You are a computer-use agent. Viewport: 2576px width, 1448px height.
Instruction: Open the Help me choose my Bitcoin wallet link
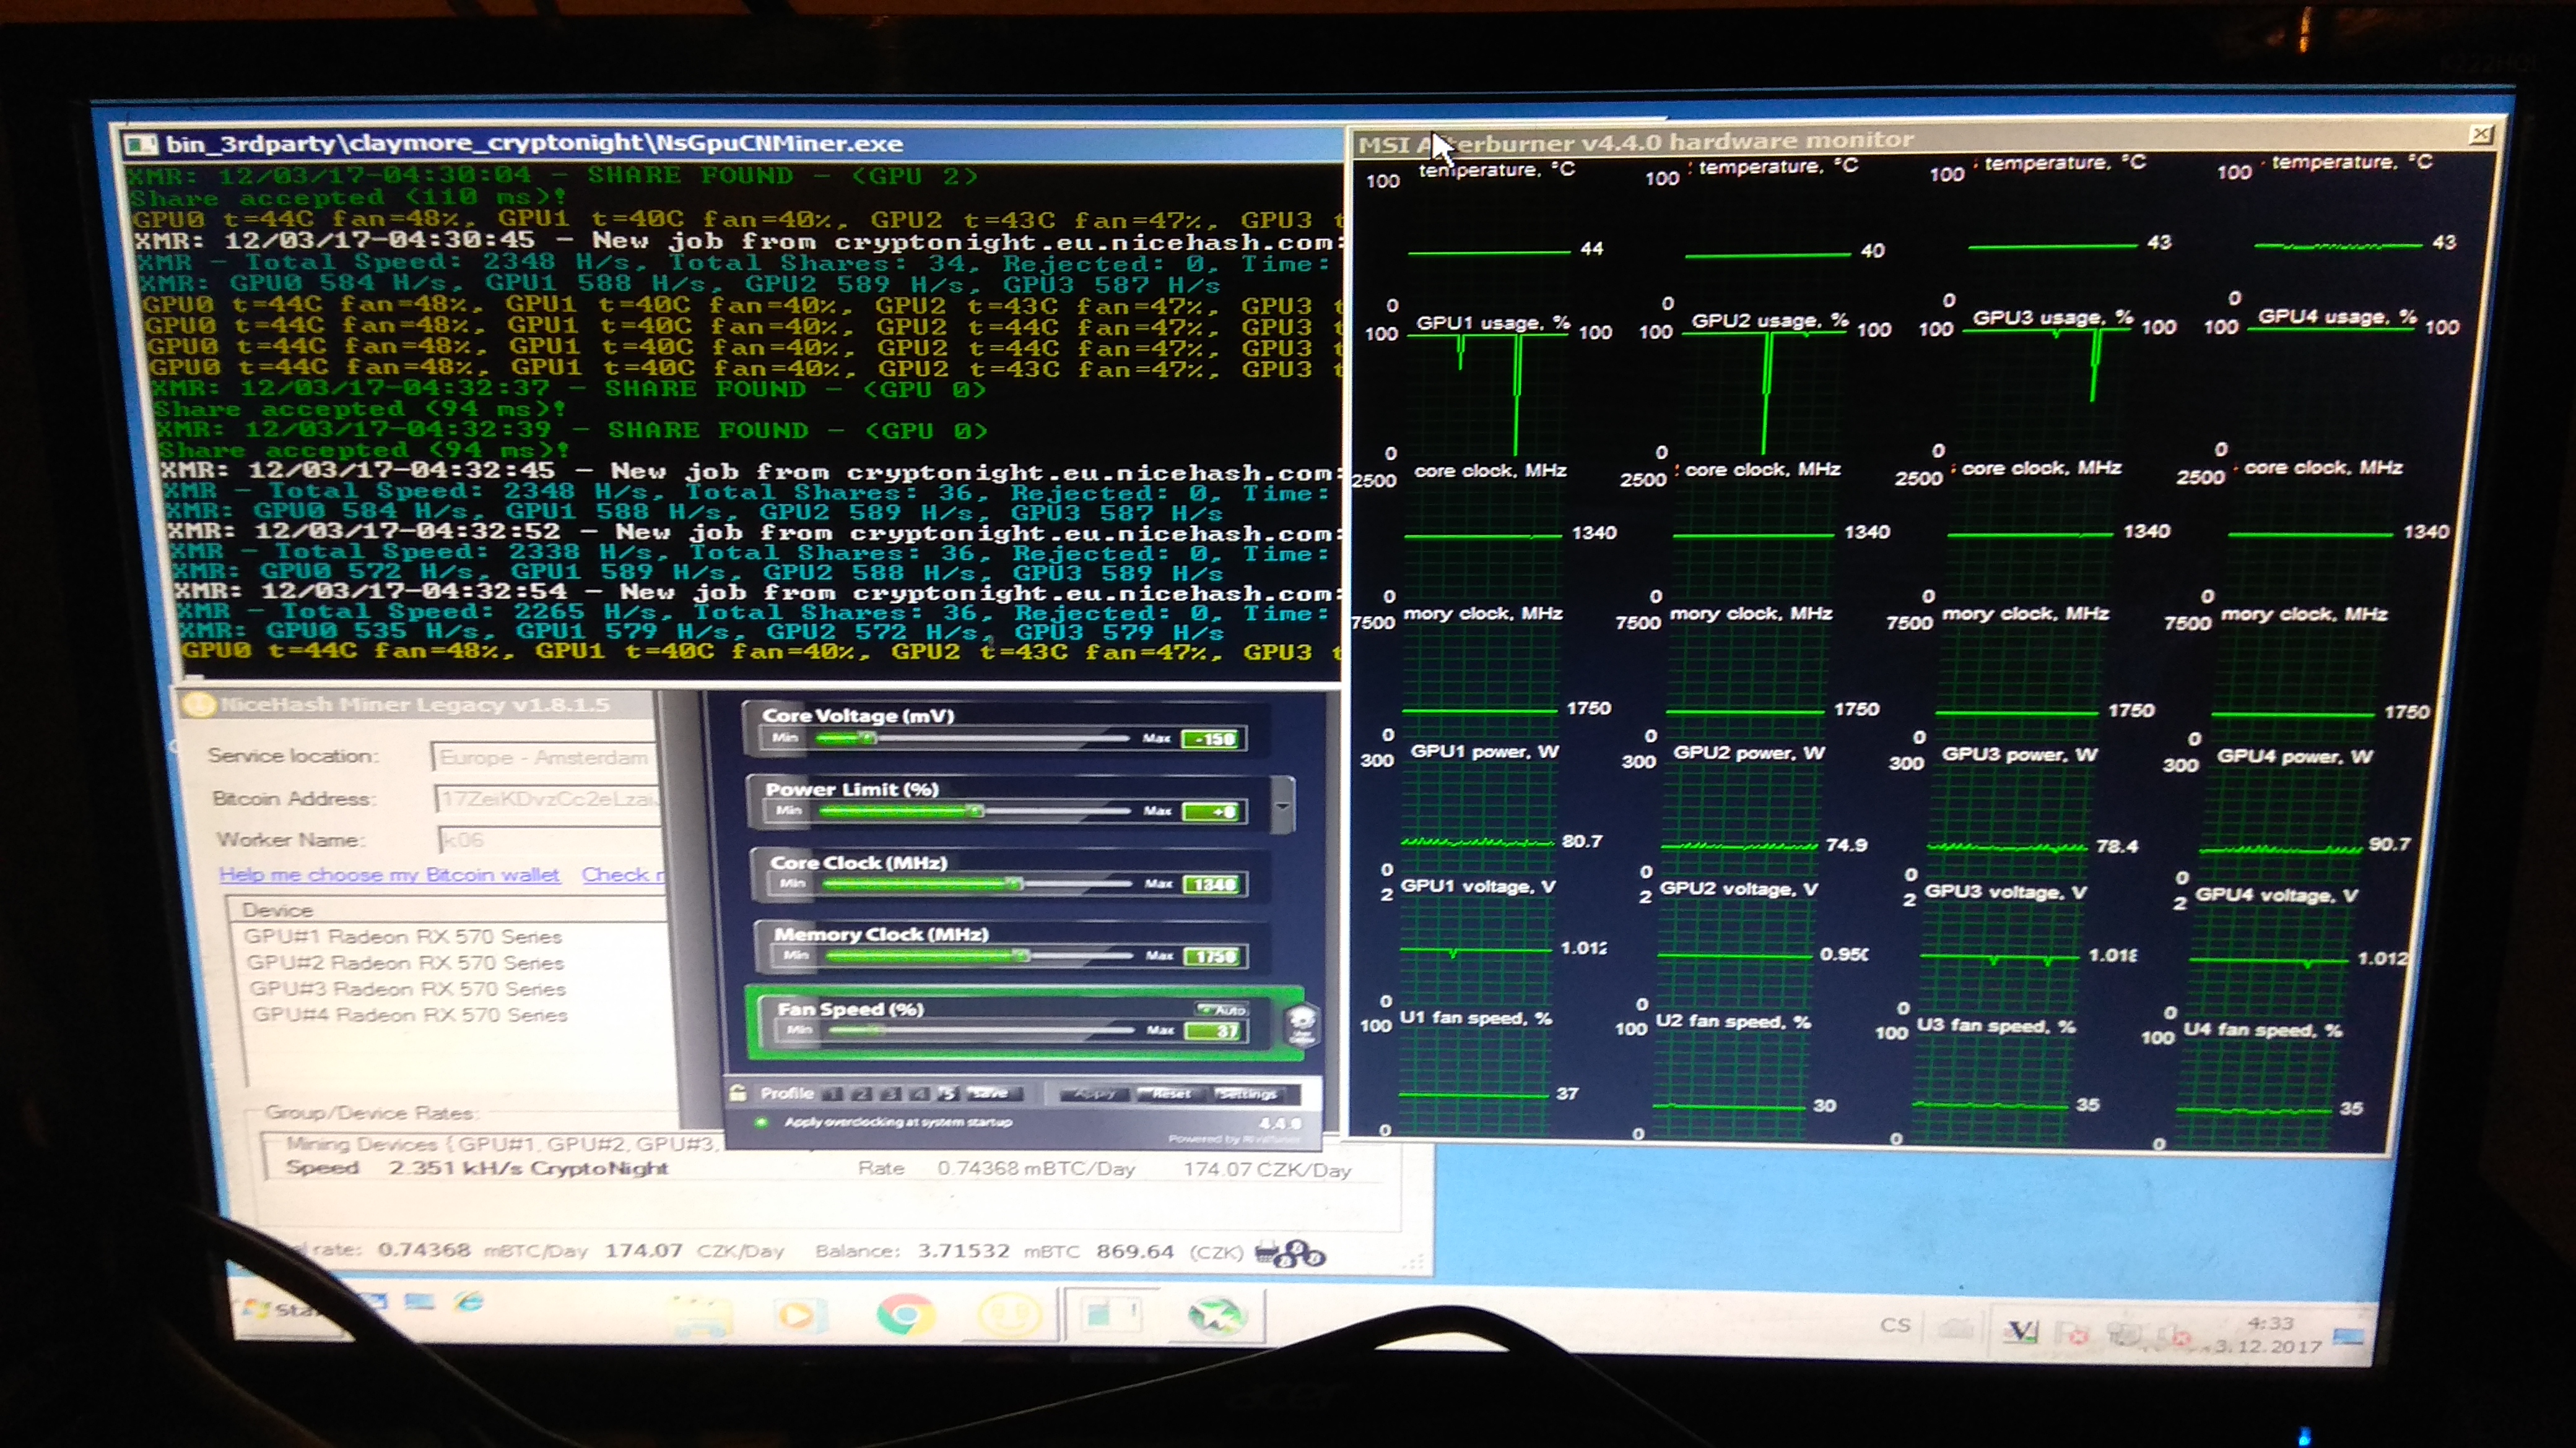pos(389,874)
